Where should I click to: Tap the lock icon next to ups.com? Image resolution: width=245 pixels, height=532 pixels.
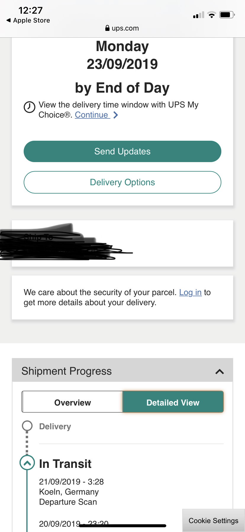pos(107,28)
